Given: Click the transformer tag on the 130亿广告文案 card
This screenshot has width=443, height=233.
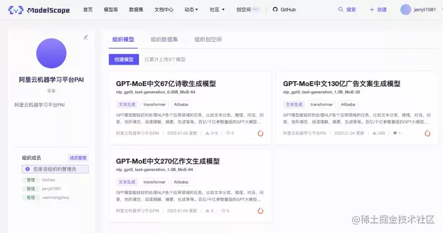Looking at the screenshot, I should pos(322,105).
